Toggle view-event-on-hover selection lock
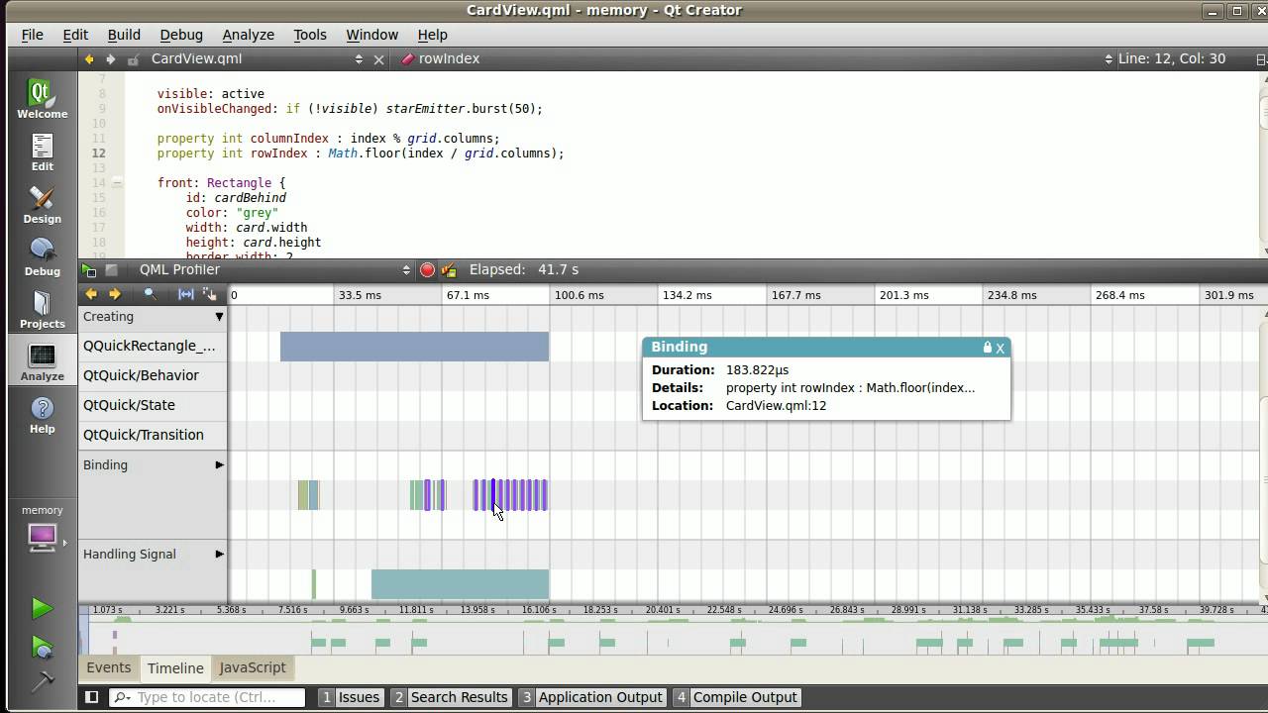This screenshot has width=1268, height=713. click(x=209, y=294)
